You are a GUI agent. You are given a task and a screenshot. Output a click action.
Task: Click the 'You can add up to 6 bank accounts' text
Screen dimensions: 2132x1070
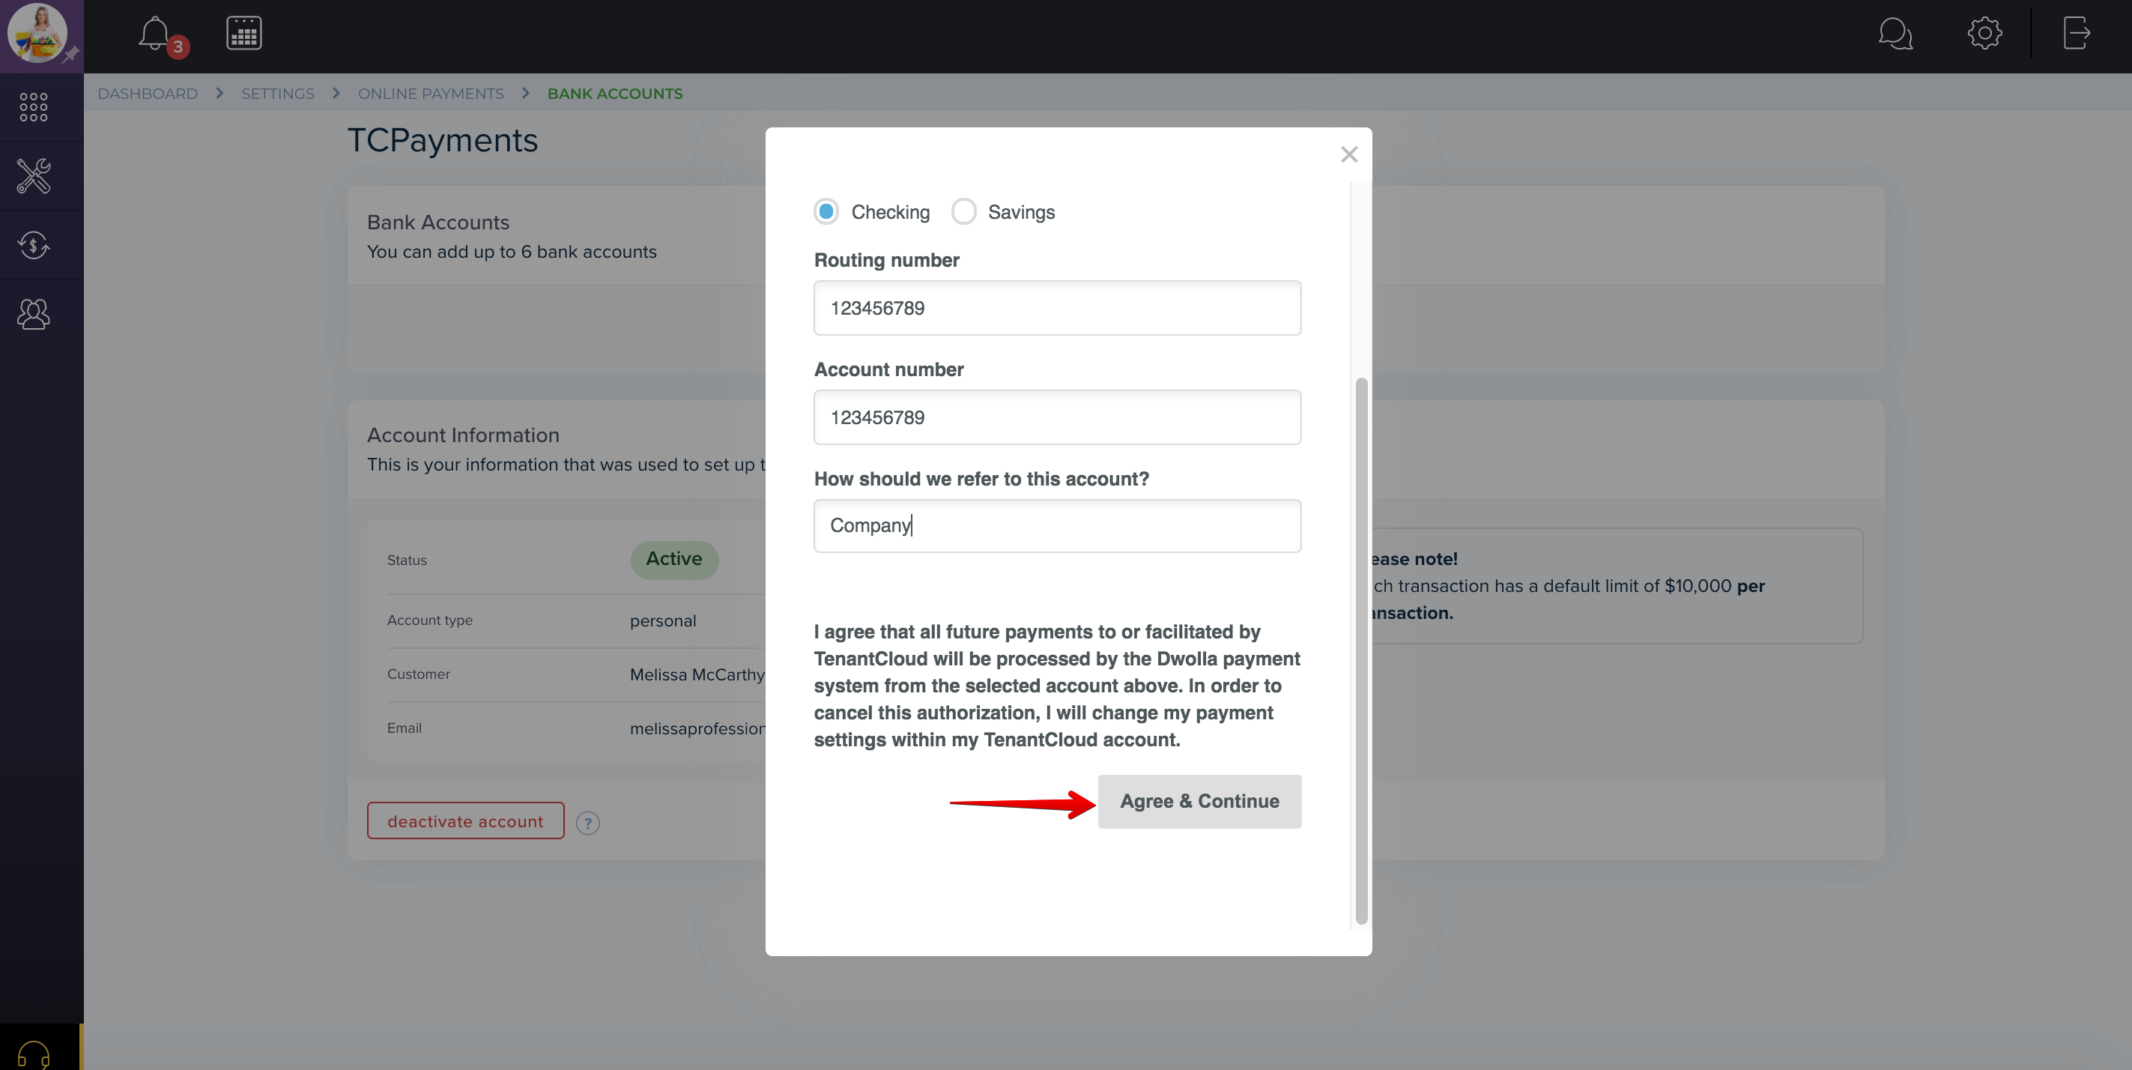tap(512, 252)
